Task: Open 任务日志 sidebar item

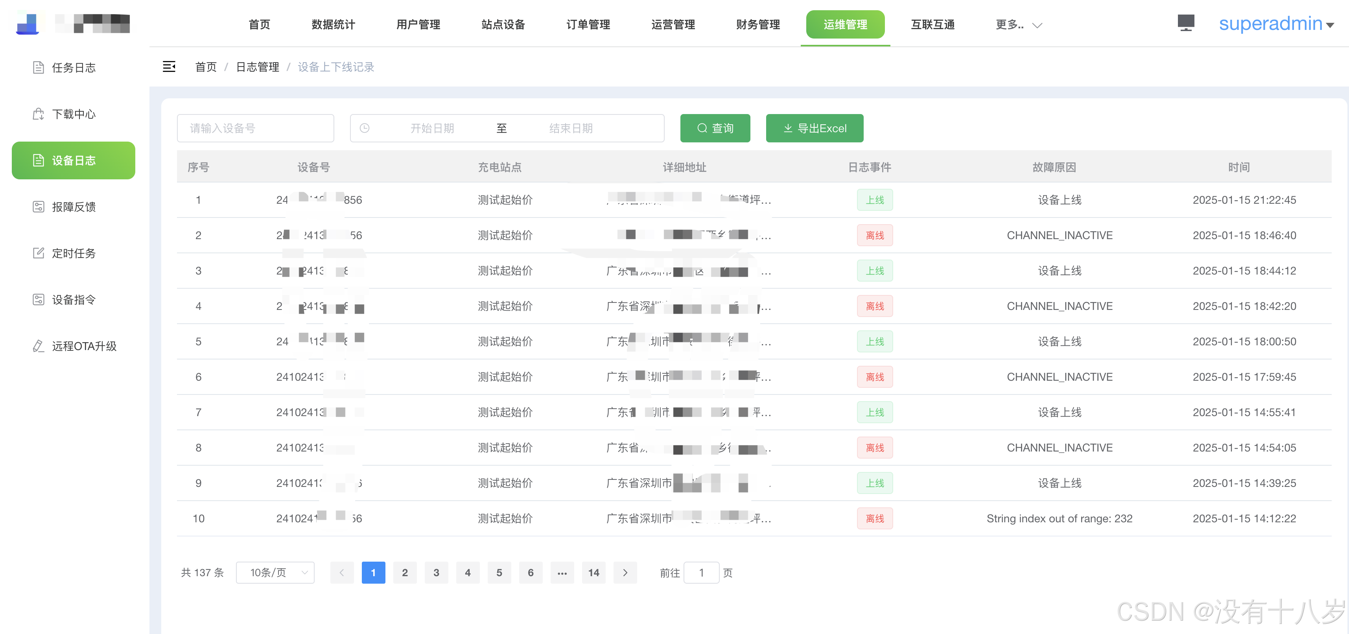Action: click(x=73, y=68)
